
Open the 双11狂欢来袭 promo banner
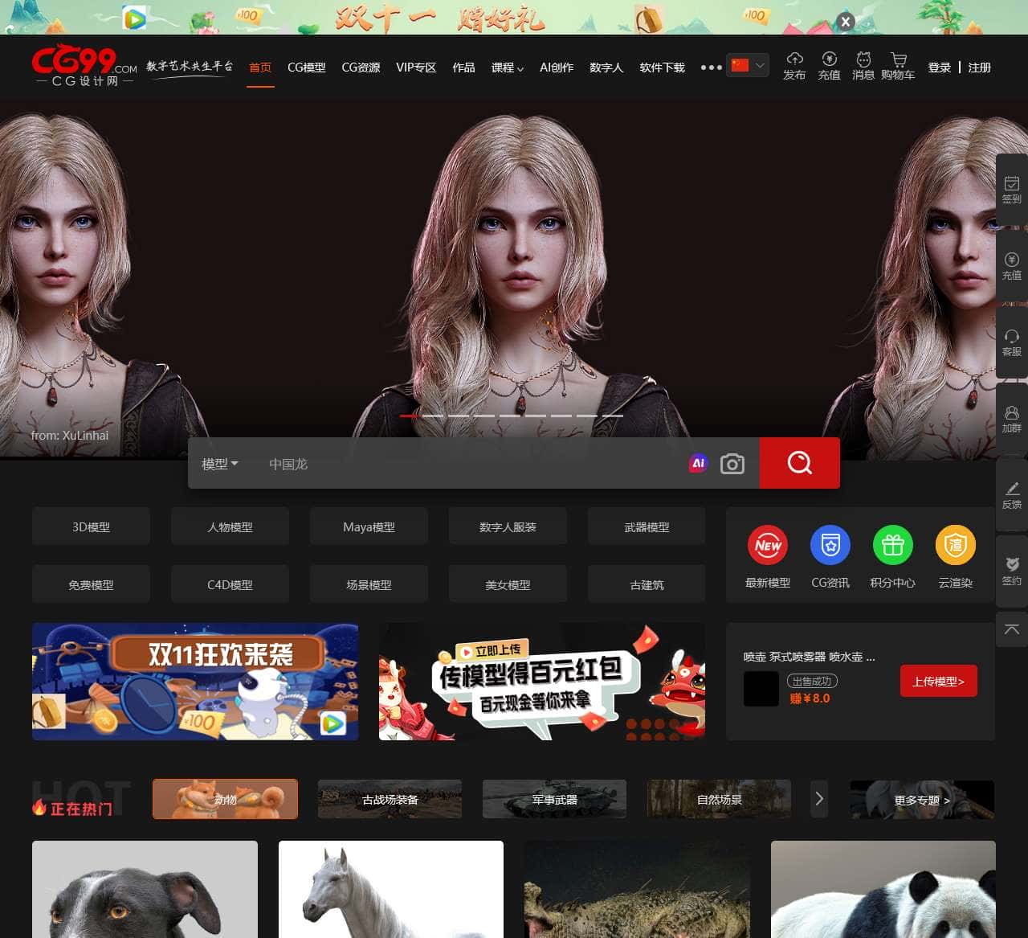click(195, 682)
